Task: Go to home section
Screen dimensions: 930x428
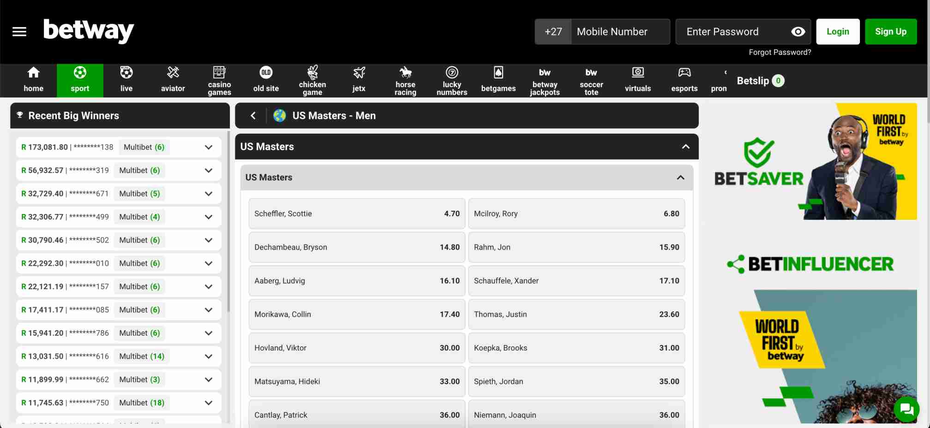Action: (33, 80)
